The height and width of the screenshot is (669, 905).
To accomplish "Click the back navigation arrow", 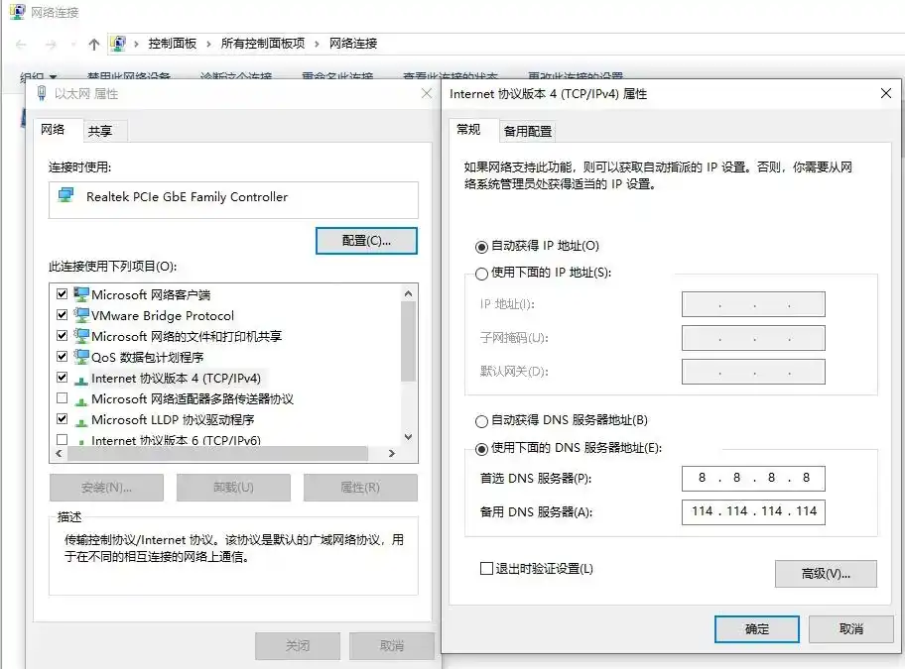I will coord(20,44).
